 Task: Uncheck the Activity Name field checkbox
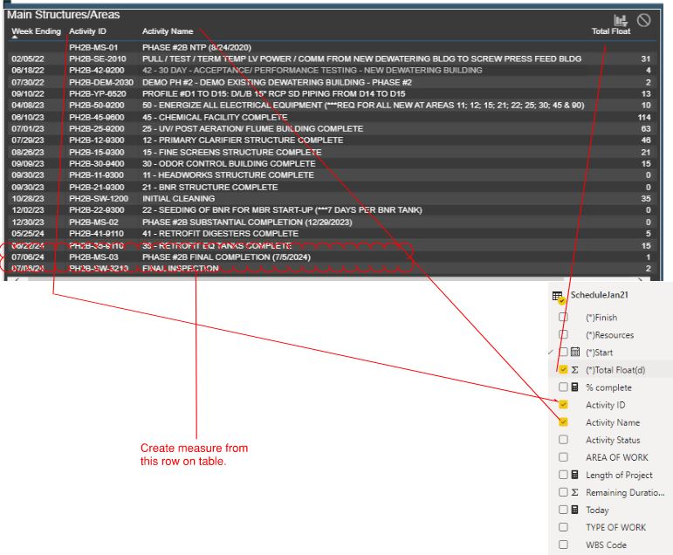click(x=563, y=422)
